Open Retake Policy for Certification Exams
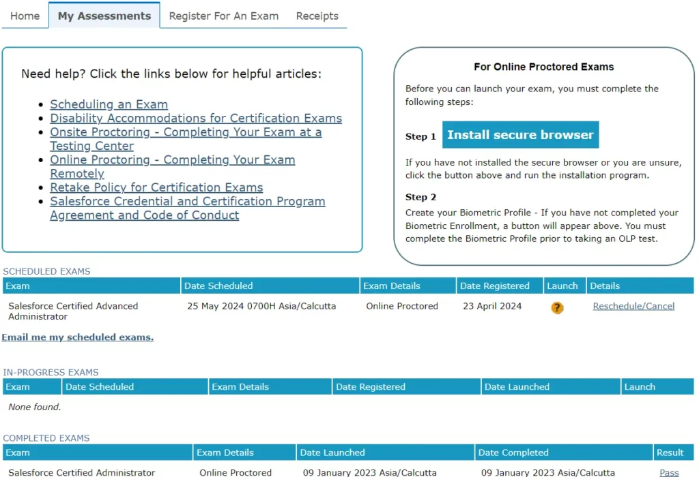The height and width of the screenshot is (477, 699). [156, 187]
